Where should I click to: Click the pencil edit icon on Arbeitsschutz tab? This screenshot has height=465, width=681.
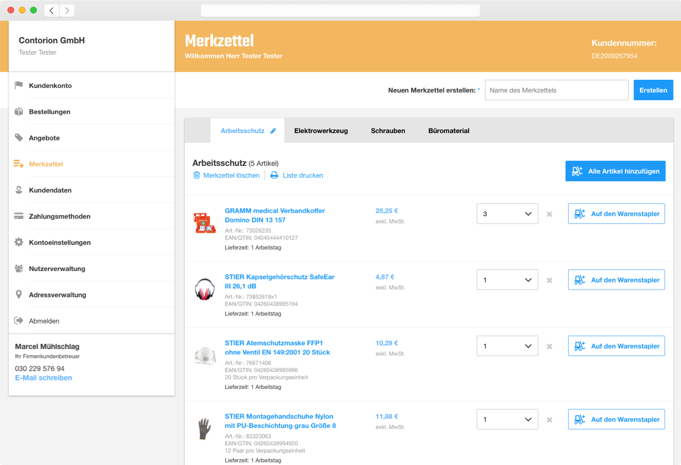pyautogui.click(x=273, y=131)
